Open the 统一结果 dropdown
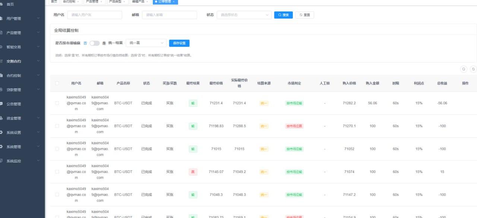The width and height of the screenshot is (477, 218). tap(145, 43)
